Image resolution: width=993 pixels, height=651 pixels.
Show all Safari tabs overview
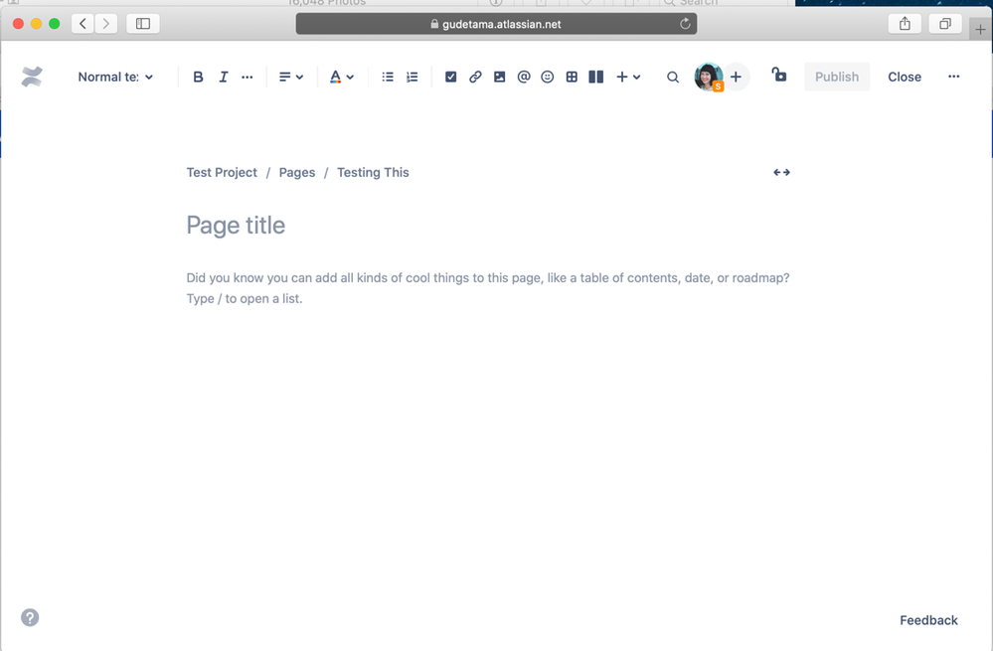pos(945,24)
